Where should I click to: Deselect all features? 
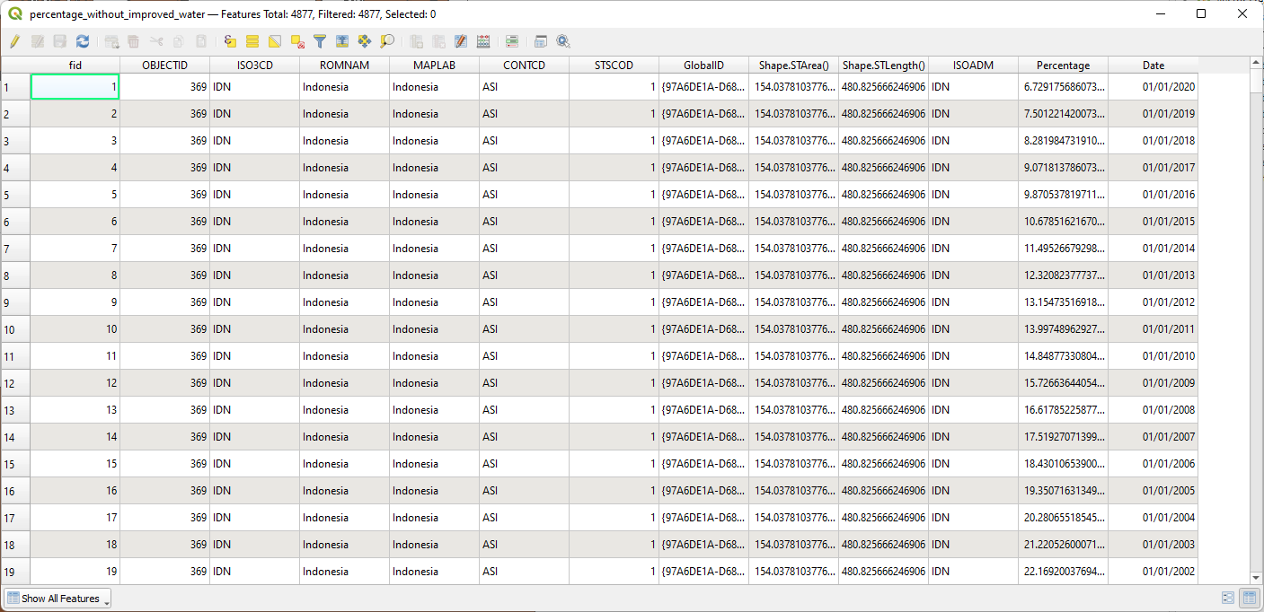297,41
